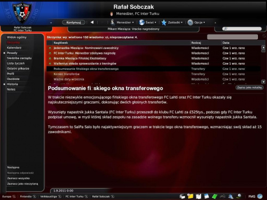This screenshot has width=267, height=200.
Task: Sort by the Nagłówek column header
Action: (x=122, y=43)
